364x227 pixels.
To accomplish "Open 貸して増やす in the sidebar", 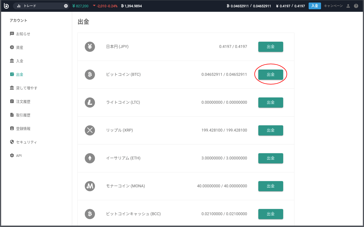I will (x=27, y=88).
